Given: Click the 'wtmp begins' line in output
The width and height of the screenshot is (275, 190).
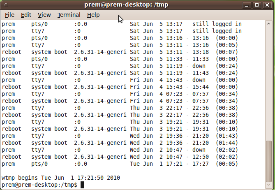Looking at the screenshot, I should 61,178.
